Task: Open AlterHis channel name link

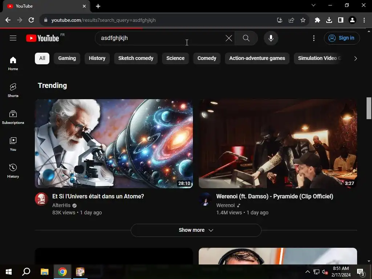Action: [x=61, y=206]
